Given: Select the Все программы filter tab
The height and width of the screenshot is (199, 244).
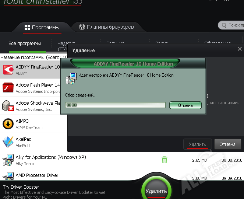Looking at the screenshot, I should click(x=25, y=43).
